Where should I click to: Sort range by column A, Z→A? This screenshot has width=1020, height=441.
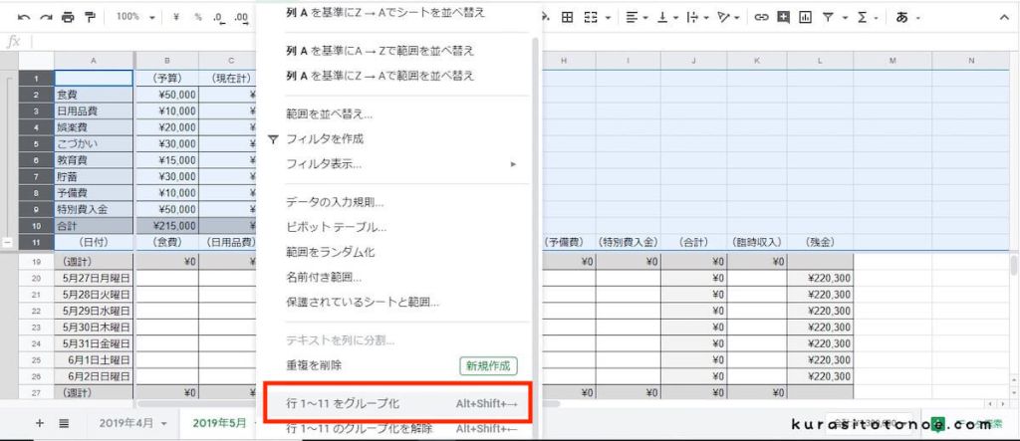click(x=380, y=76)
